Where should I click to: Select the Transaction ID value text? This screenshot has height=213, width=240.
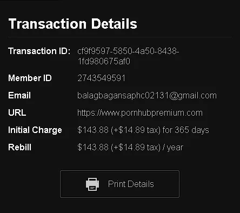(x=128, y=56)
